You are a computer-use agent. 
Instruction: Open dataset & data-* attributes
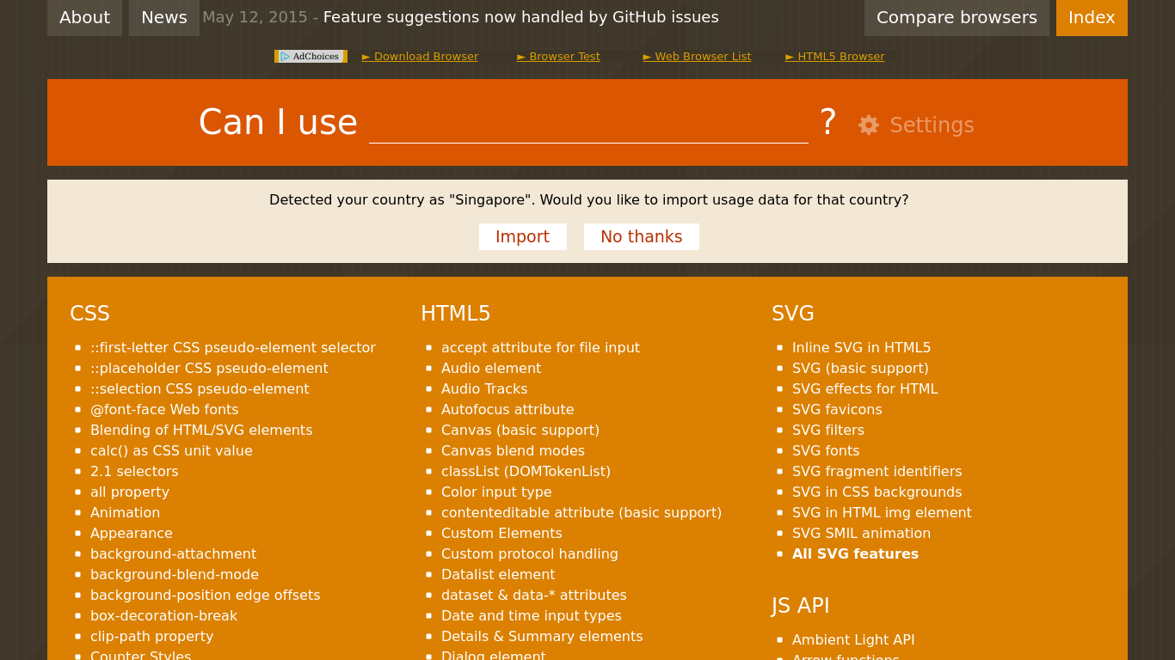[x=534, y=596]
